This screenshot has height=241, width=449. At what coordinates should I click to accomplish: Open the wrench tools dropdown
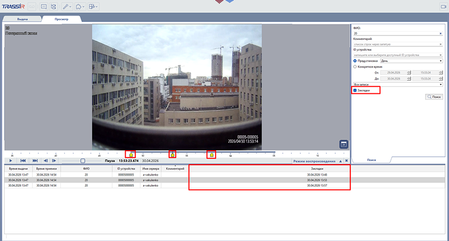pos(67,6)
